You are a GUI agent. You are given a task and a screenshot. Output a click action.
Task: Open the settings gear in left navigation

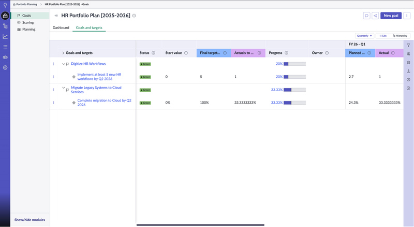(5, 67)
